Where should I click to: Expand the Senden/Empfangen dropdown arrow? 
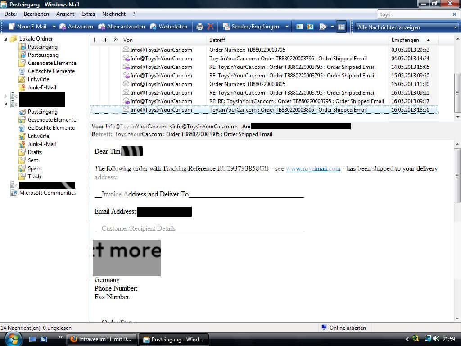[x=287, y=27]
